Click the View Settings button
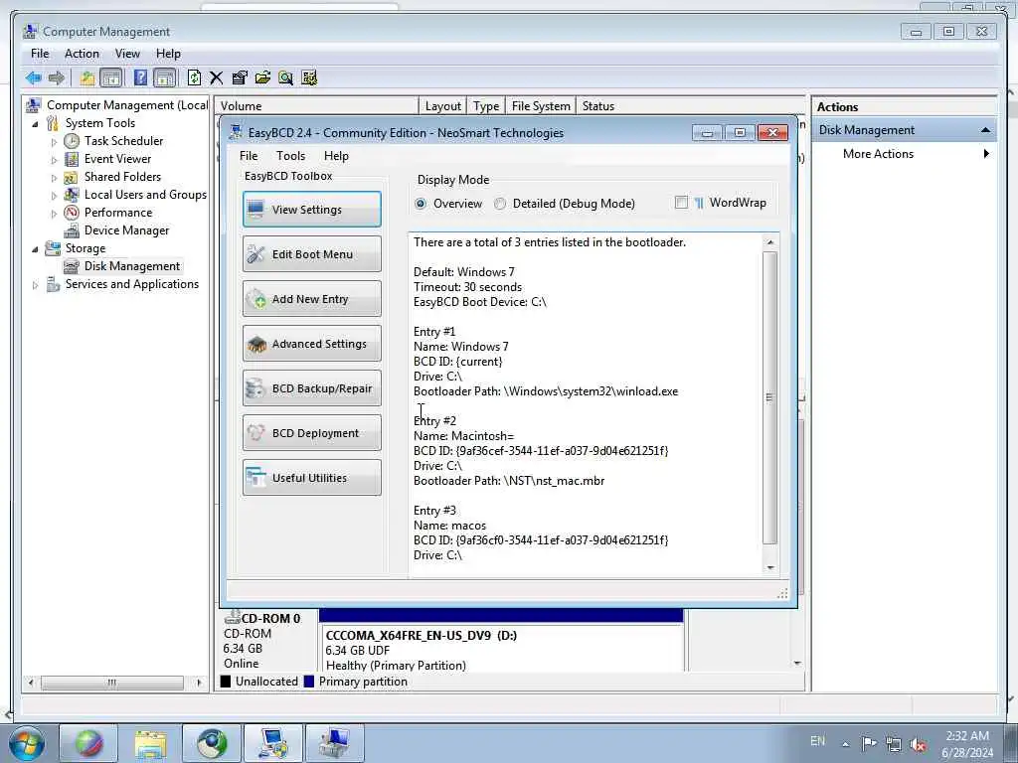 (311, 209)
